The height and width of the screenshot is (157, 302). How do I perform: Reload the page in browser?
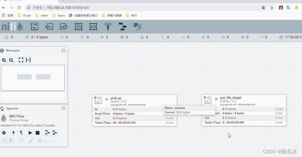pos(19,8)
